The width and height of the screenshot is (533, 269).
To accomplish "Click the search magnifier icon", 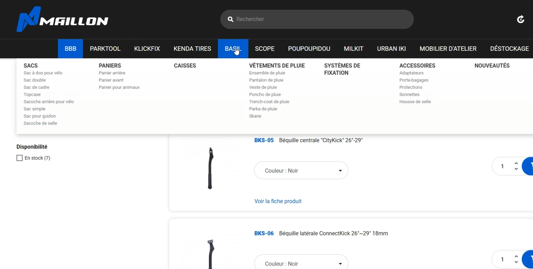I will click(231, 19).
